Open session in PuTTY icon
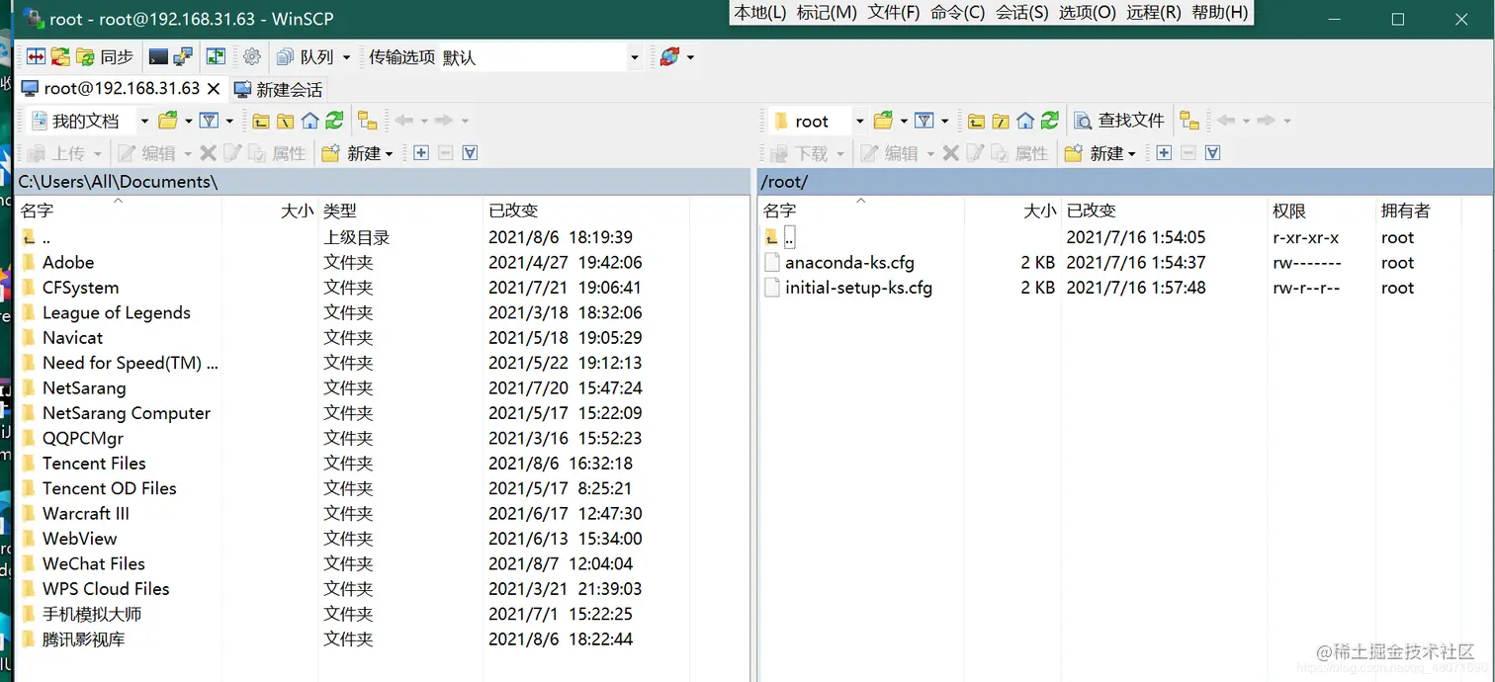 (183, 57)
